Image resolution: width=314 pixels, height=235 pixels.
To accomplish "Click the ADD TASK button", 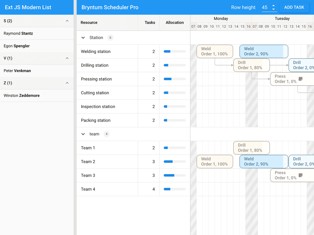I will [294, 7].
